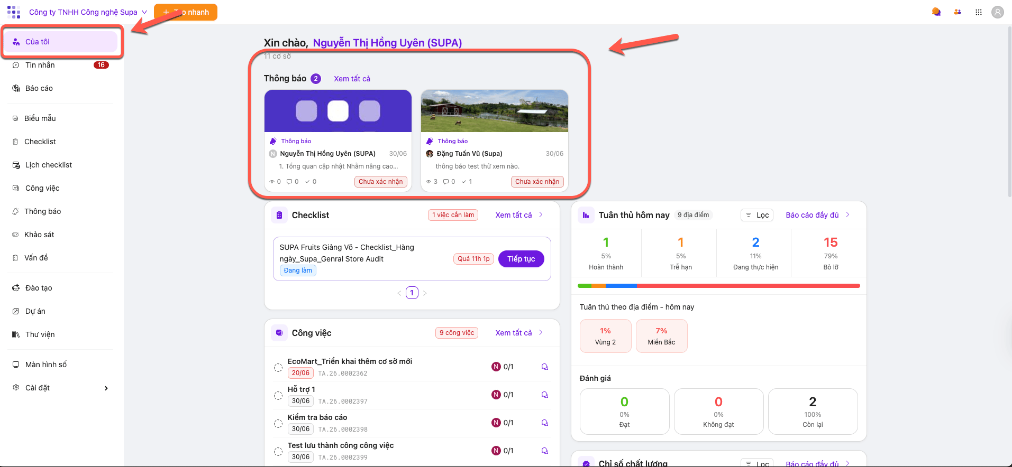Click the confirmation check icon on Đặng Tuấn Vũ card

[464, 182]
